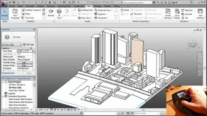Open Visibility/Graphics settings
The width and height of the screenshot is (207, 116).
pos(31,10)
